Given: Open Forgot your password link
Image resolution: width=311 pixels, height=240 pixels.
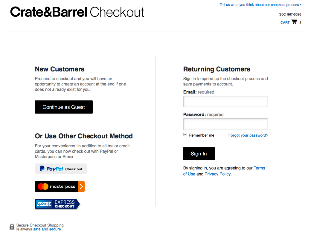Looking at the screenshot, I should [x=248, y=135].
